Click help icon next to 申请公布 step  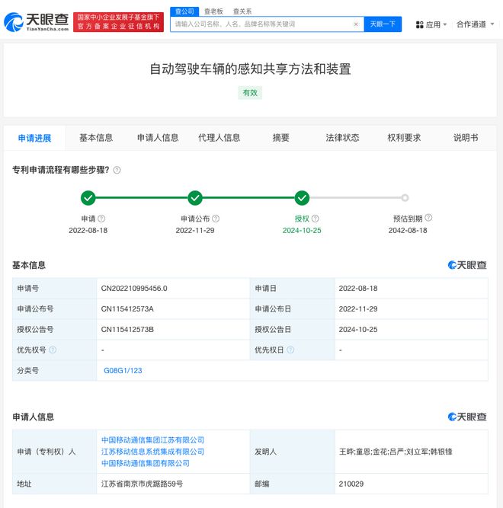point(216,219)
